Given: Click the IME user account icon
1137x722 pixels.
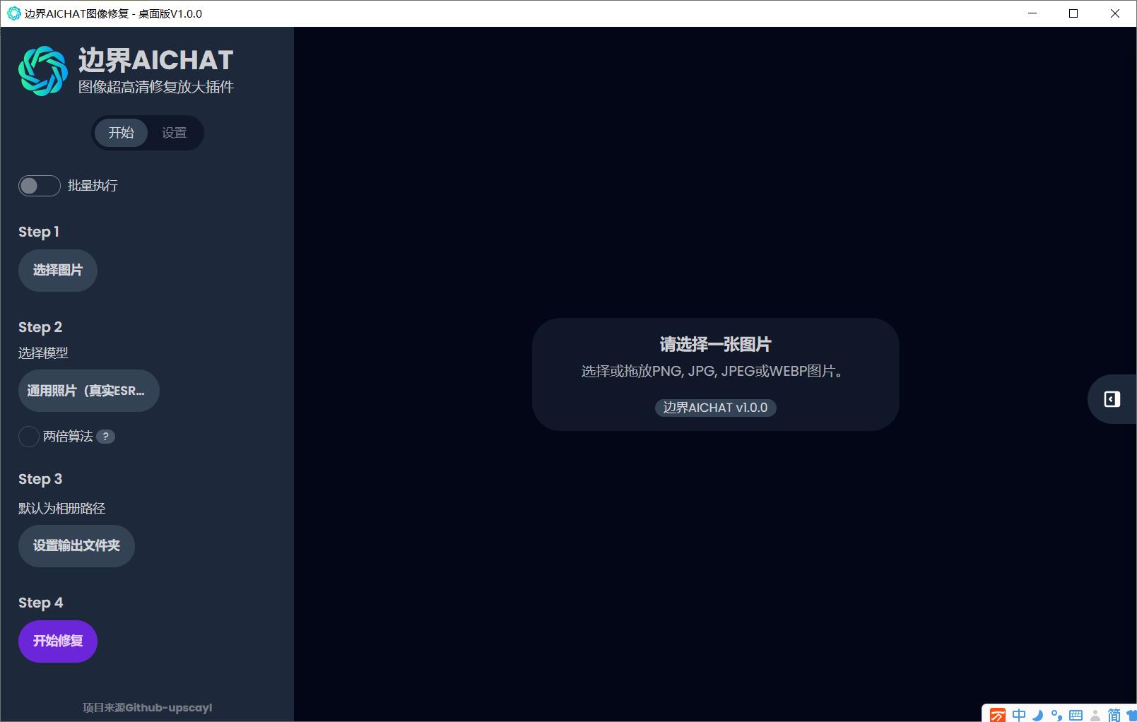Looking at the screenshot, I should [1095, 715].
